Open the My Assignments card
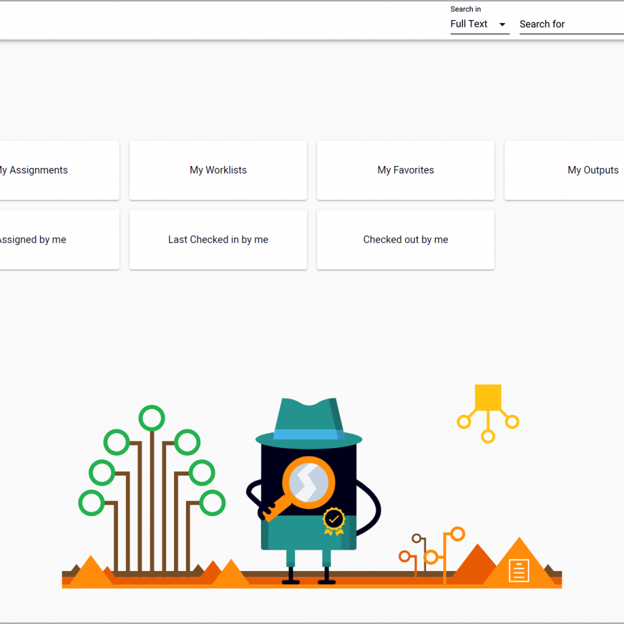 tap(59, 170)
